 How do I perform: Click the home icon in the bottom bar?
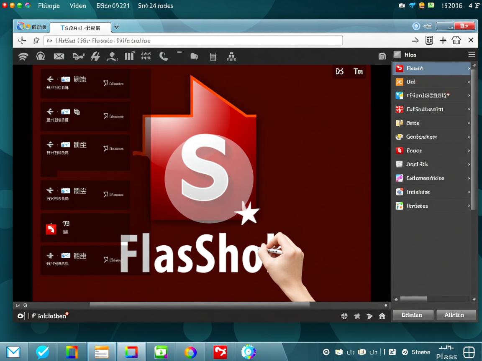click(x=382, y=316)
